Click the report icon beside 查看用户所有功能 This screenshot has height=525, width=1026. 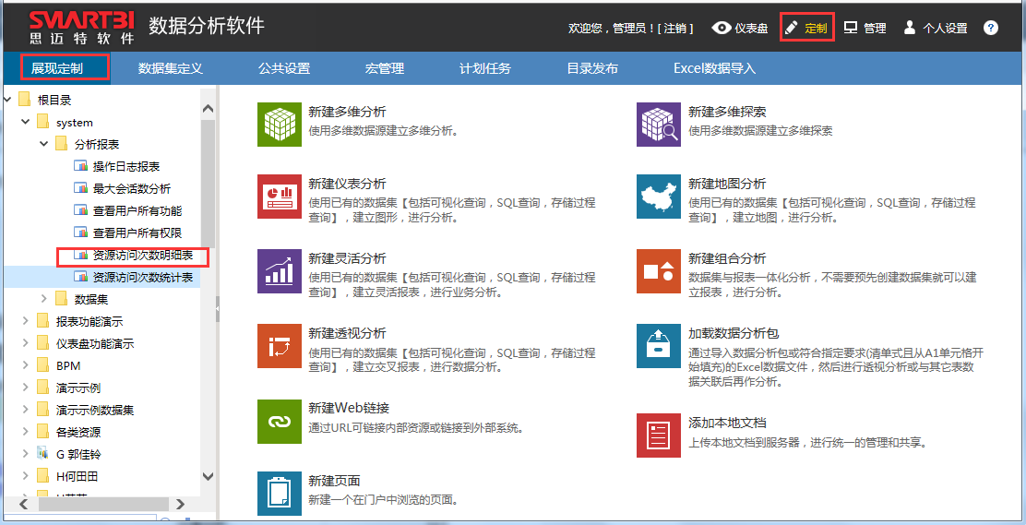point(80,210)
